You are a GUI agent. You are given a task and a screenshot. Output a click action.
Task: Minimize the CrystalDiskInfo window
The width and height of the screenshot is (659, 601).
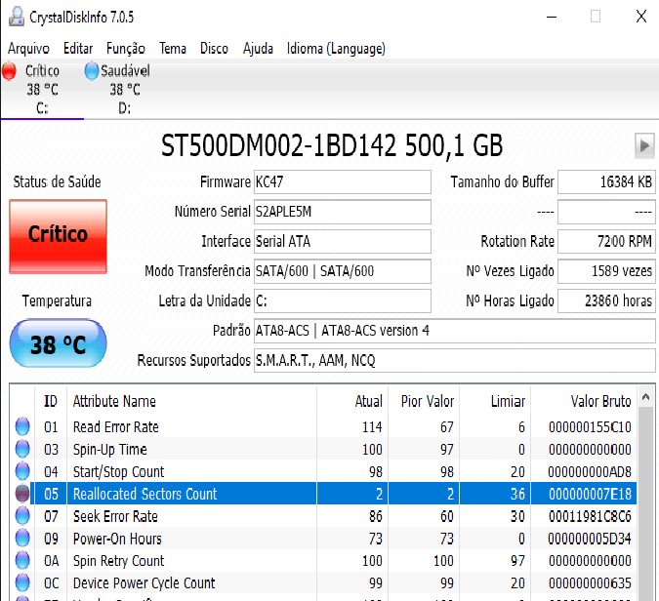(x=552, y=17)
